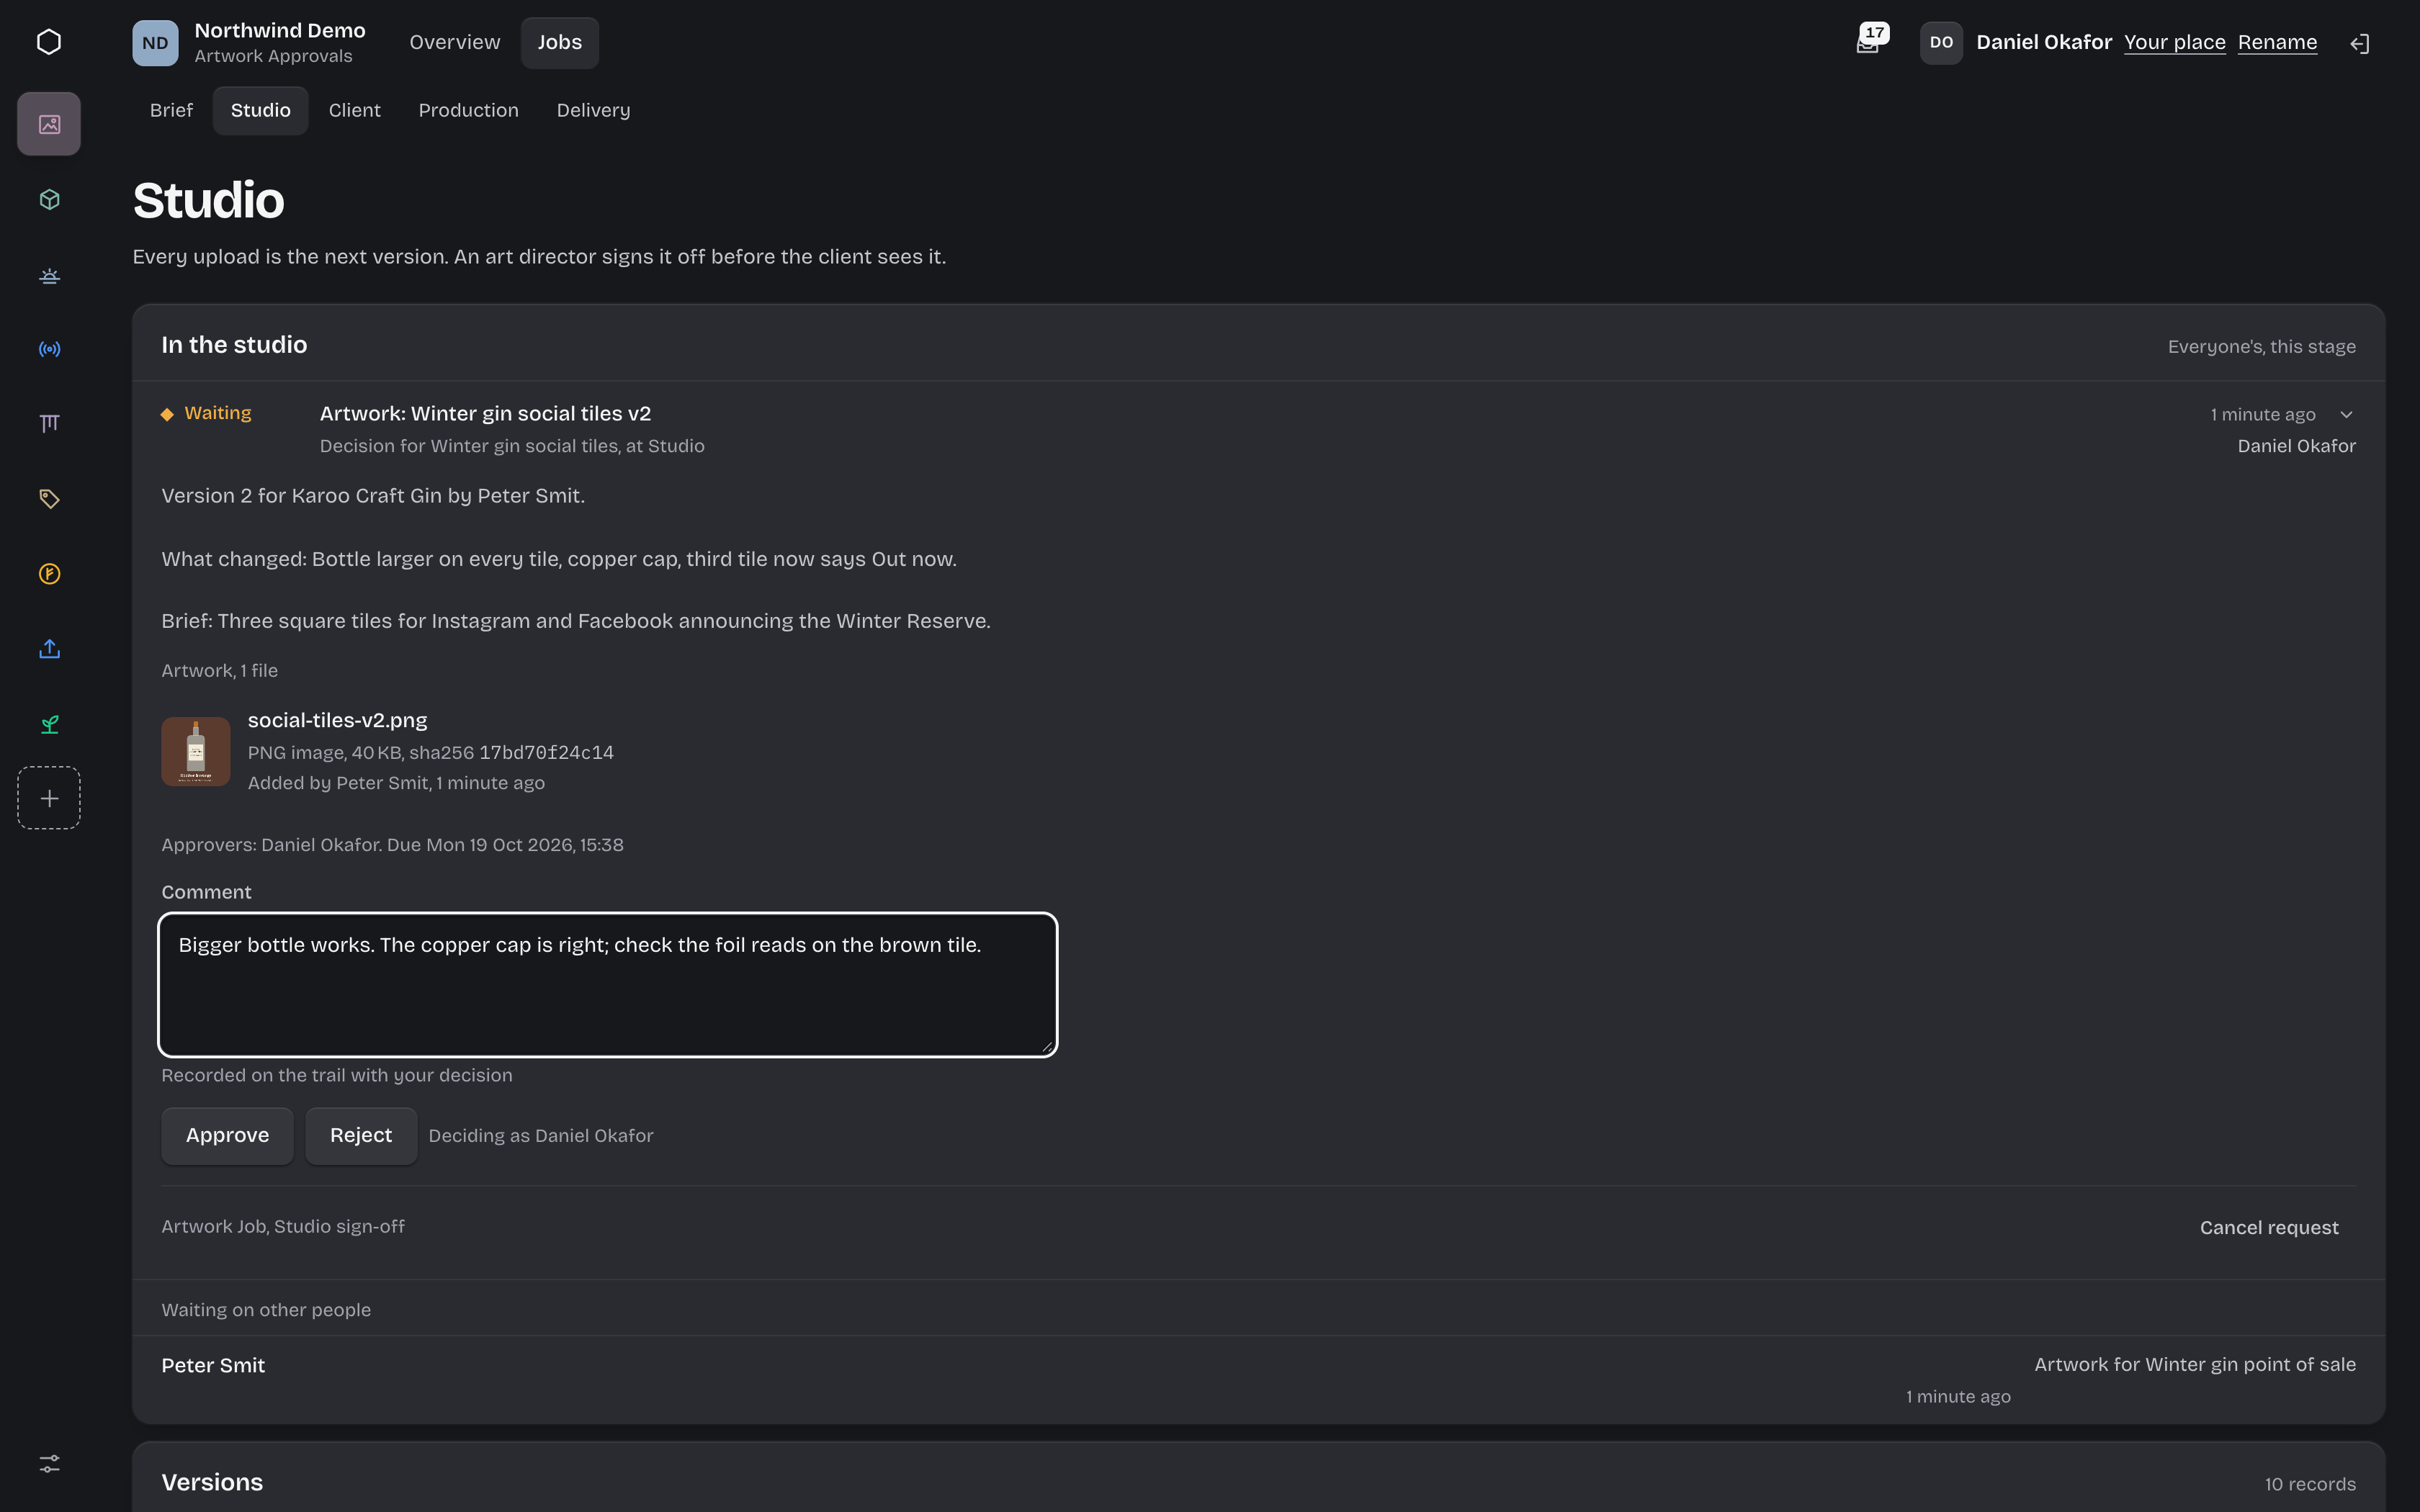Open the Peter Smit waiting row
This screenshot has height=1512, width=2420.
tap(1258, 1380)
